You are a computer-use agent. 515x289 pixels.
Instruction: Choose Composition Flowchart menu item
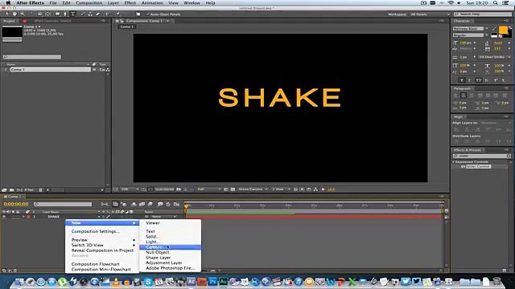[x=95, y=264]
